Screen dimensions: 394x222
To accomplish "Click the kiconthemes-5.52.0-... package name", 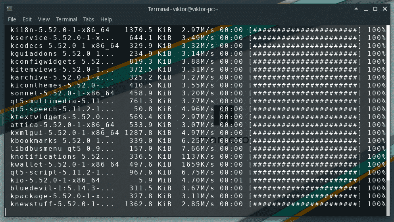I will click(62, 85).
